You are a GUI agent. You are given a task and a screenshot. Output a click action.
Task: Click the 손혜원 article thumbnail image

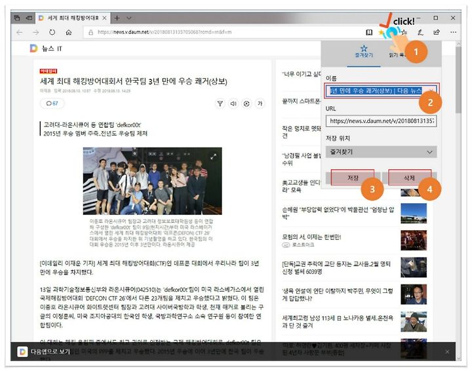coord(414,213)
